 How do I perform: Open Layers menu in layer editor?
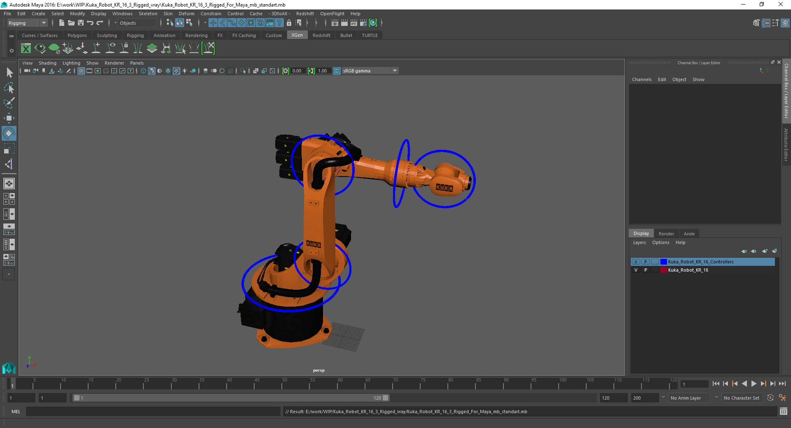coord(639,242)
